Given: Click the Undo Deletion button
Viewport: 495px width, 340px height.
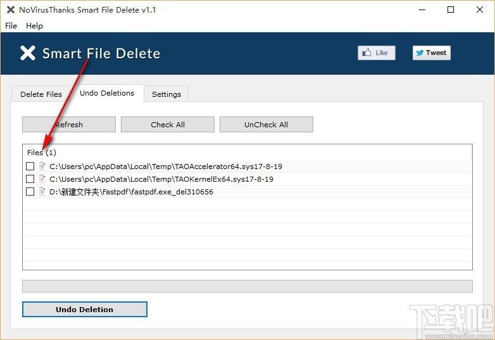Looking at the screenshot, I should [85, 310].
